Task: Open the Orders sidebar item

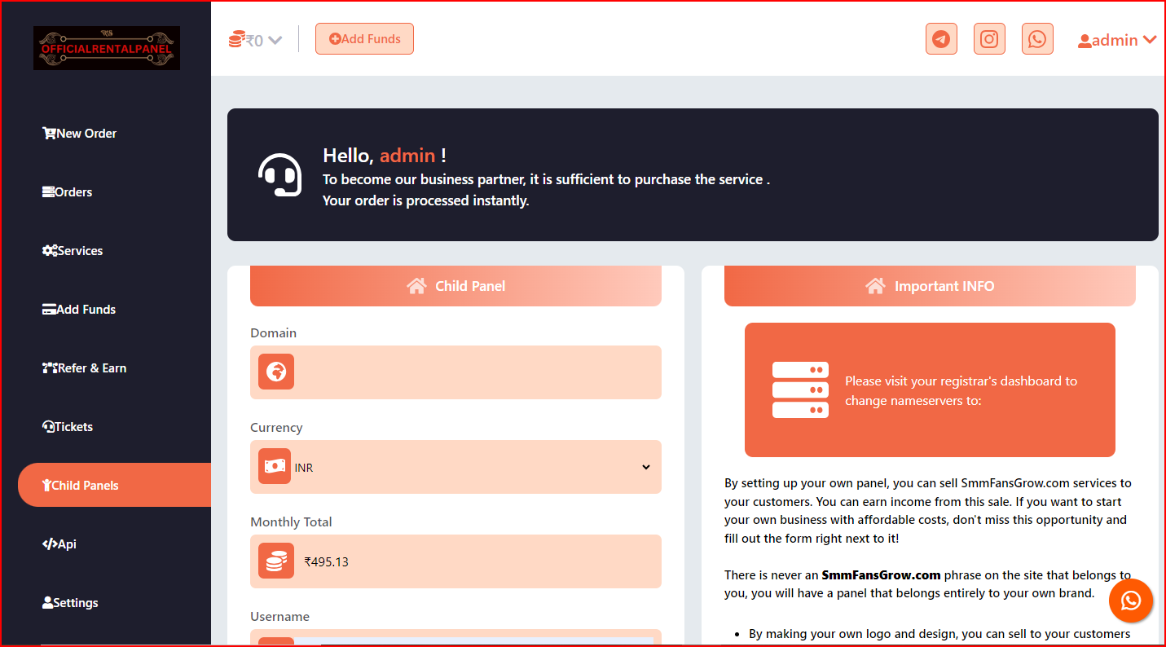Action: [x=68, y=192]
